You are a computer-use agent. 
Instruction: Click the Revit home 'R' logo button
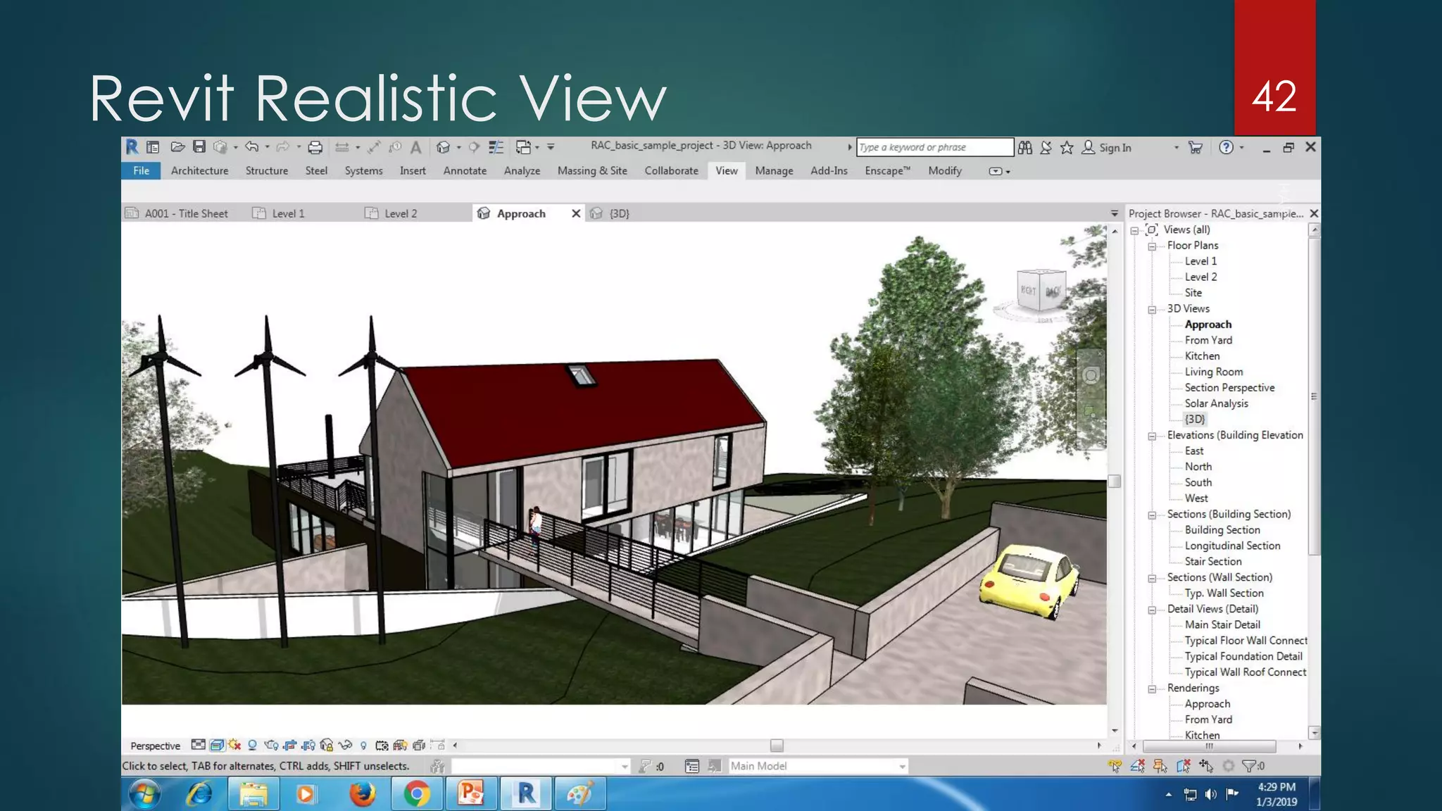[x=132, y=146]
